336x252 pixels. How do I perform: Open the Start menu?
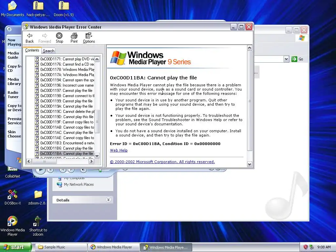[16, 247]
